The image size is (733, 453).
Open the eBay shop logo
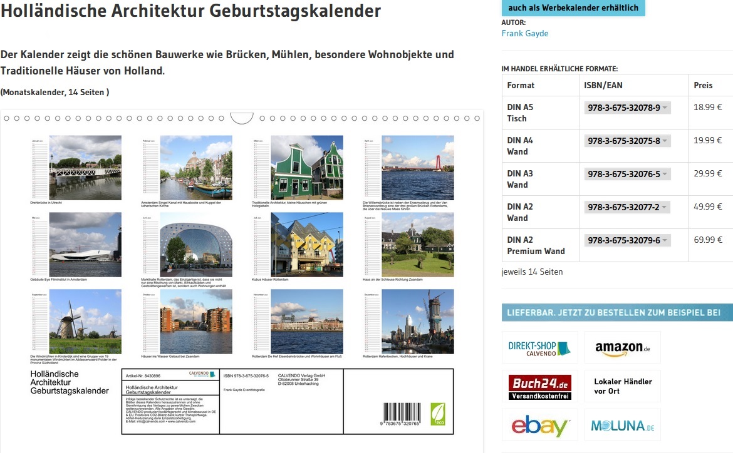click(539, 425)
